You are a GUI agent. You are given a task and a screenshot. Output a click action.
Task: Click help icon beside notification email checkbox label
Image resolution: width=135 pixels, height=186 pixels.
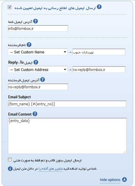coord(99,7)
